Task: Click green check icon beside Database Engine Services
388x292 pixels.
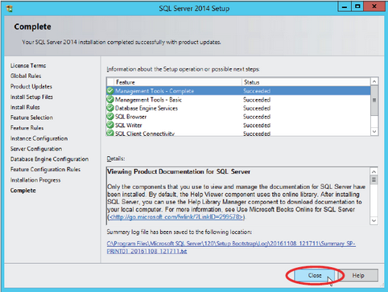Action: (110, 108)
